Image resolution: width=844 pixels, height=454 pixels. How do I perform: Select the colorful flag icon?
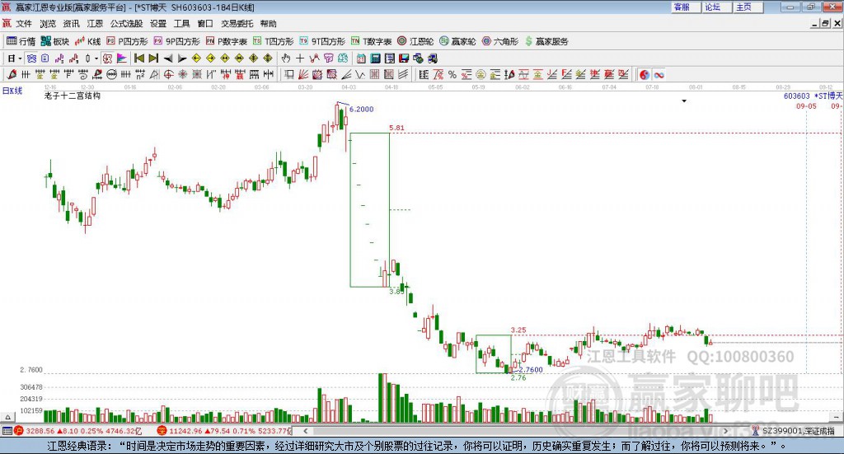[122, 59]
